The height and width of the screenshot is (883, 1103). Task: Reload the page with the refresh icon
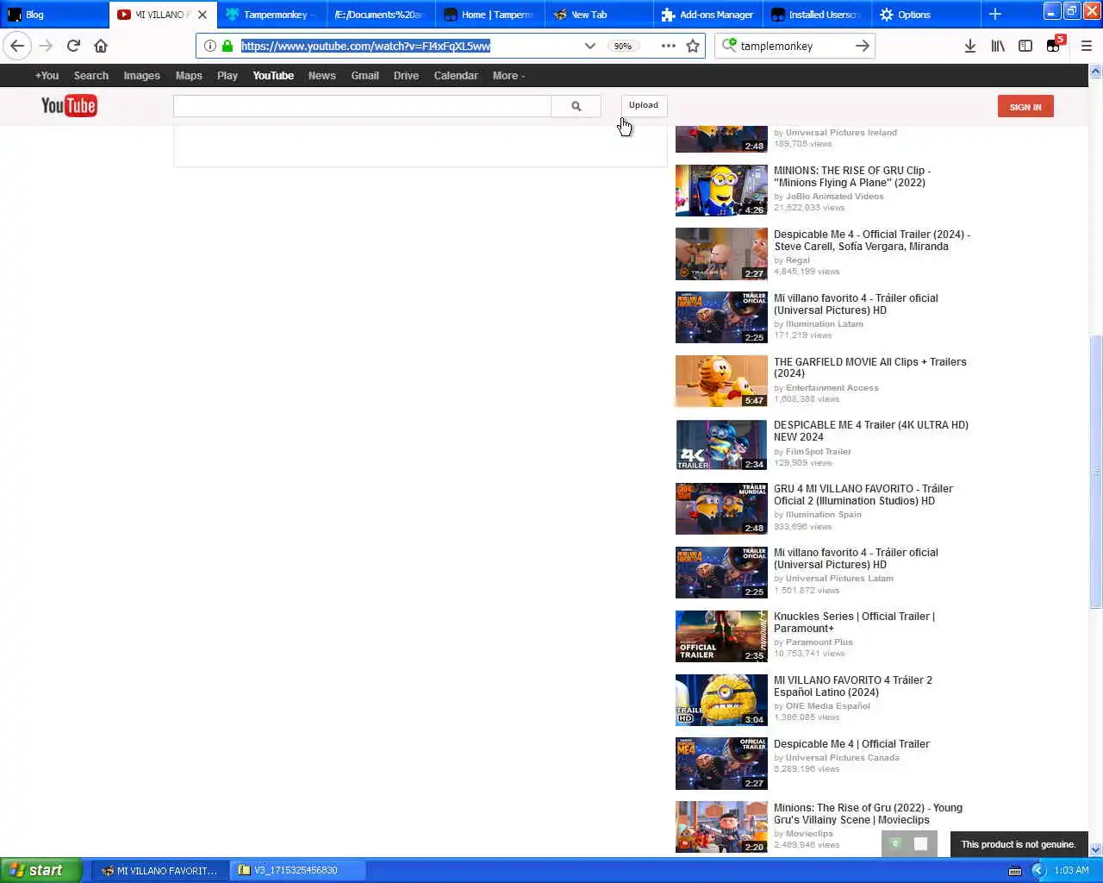coord(73,46)
